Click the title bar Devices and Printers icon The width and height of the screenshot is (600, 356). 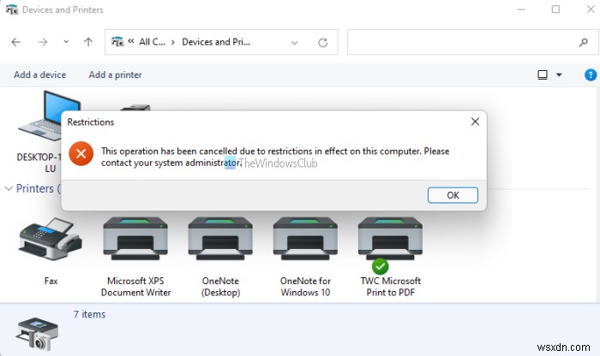click(x=12, y=9)
